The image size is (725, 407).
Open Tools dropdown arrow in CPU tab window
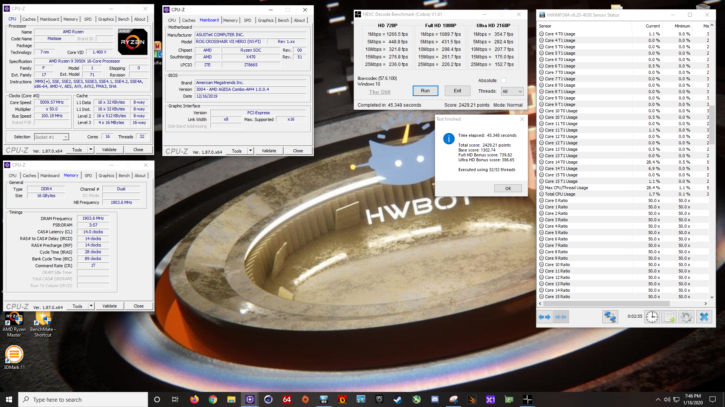[91, 150]
